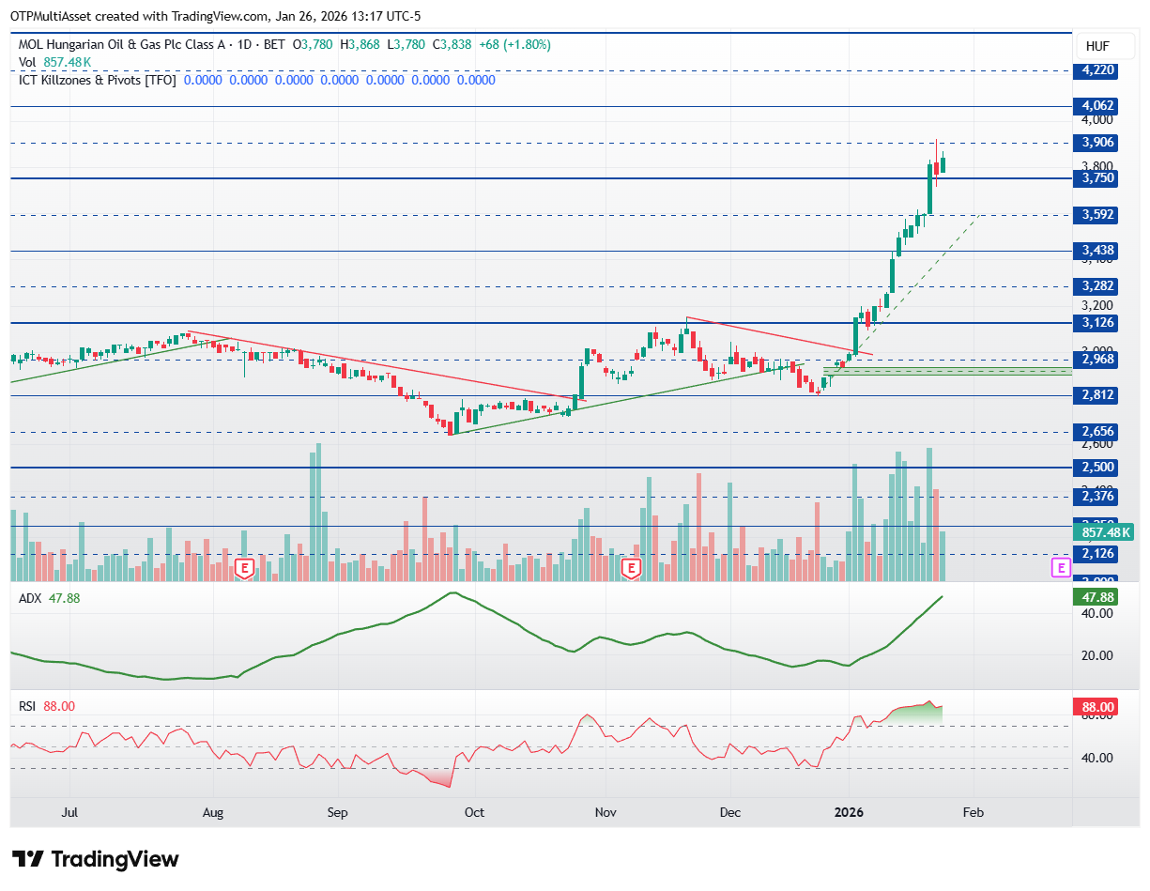Image resolution: width=1150 pixels, height=891 pixels.
Task: Click the TradingView logo at the bottom
Action: click(x=95, y=859)
